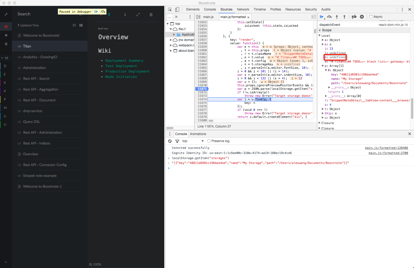Screen dimensions: 414x268
Task: Open drawer three-dot menu beside Console
Action: tap(170, 134)
